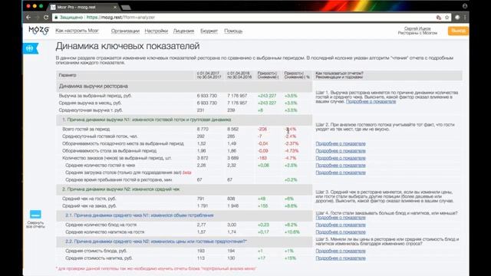Open 'Как настроить Mozg' menu item
Viewport: 491px width, 276px height.
(x=77, y=31)
